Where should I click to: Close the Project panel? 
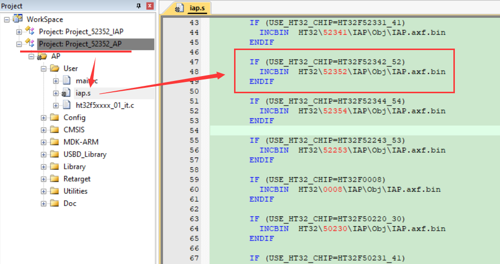tap(149, 6)
